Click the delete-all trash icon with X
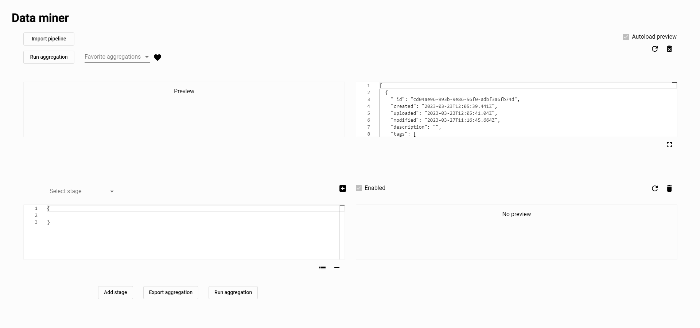Image resolution: width=700 pixels, height=328 pixels. tap(669, 49)
